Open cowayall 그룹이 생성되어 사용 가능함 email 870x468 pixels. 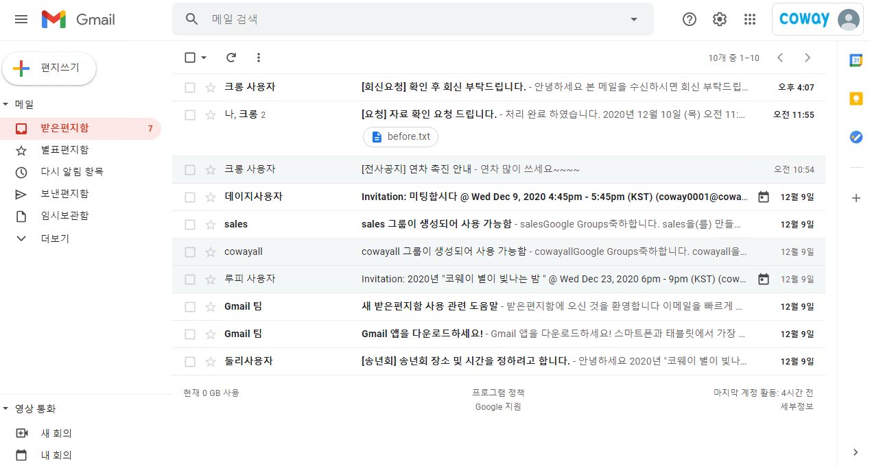click(499, 252)
